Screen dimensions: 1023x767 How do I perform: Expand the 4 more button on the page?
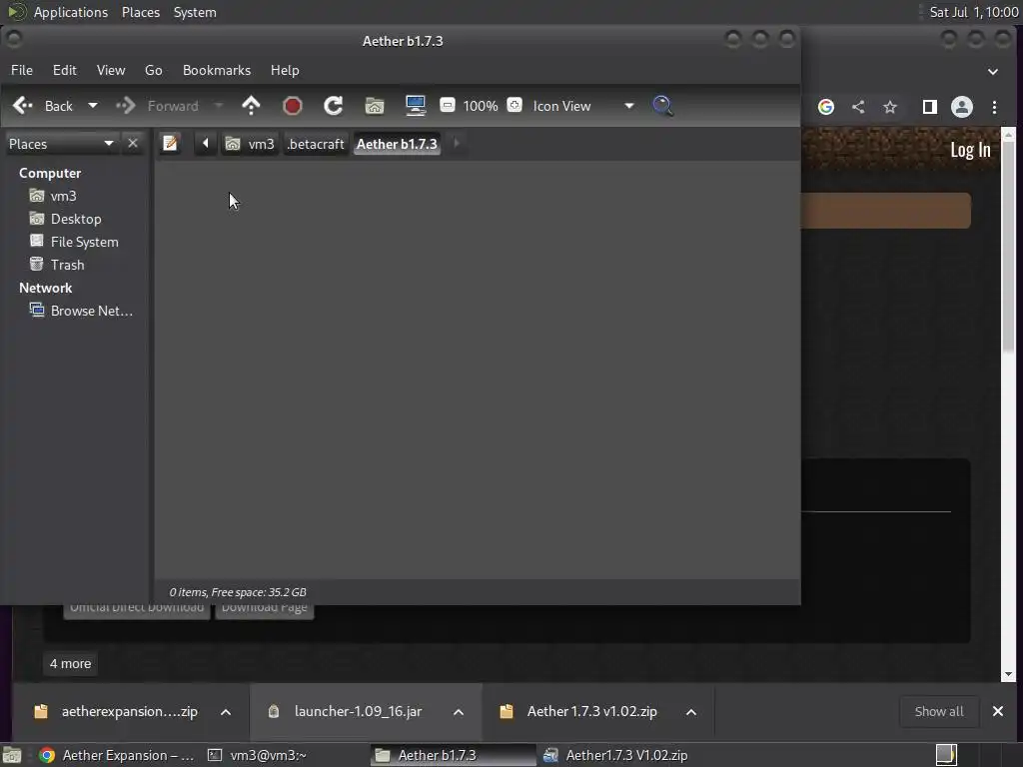(x=71, y=663)
